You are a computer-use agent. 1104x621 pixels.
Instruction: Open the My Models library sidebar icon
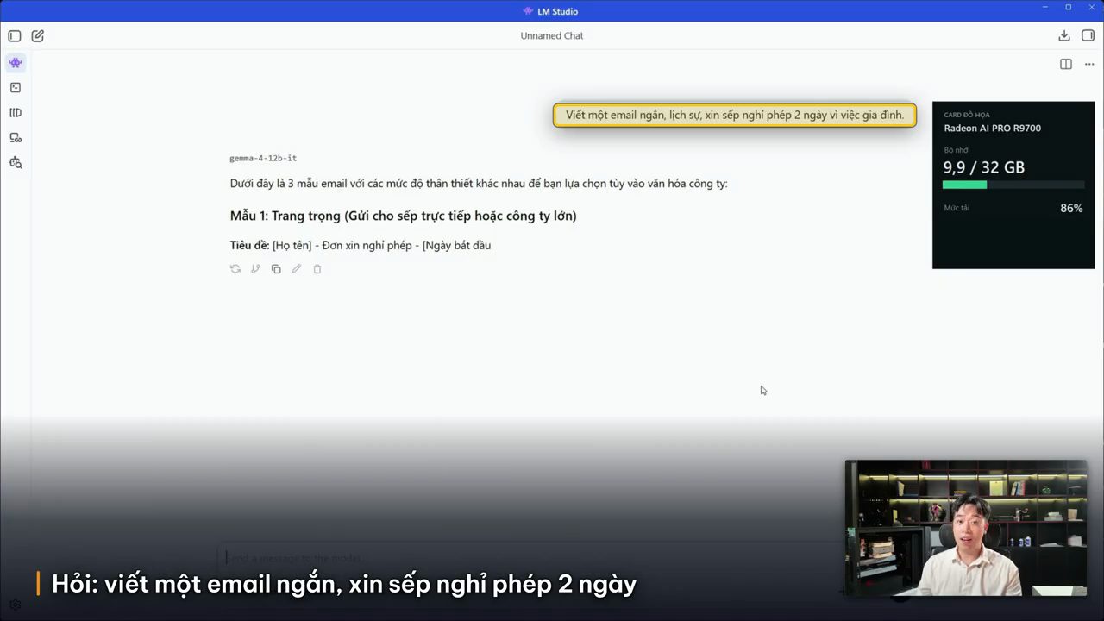(x=16, y=113)
